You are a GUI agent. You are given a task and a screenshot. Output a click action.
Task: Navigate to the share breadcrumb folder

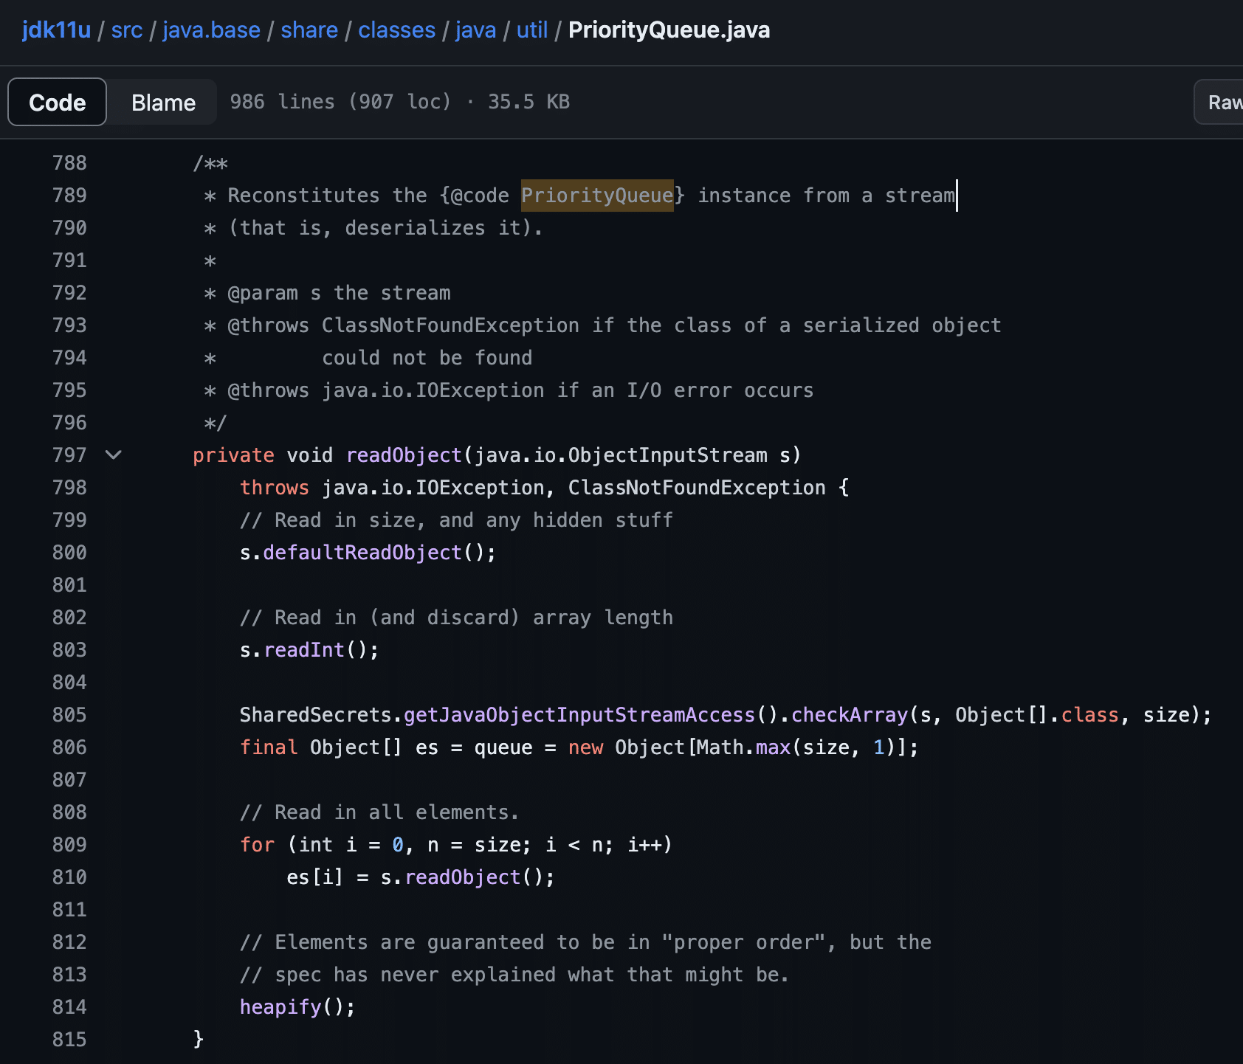[309, 30]
